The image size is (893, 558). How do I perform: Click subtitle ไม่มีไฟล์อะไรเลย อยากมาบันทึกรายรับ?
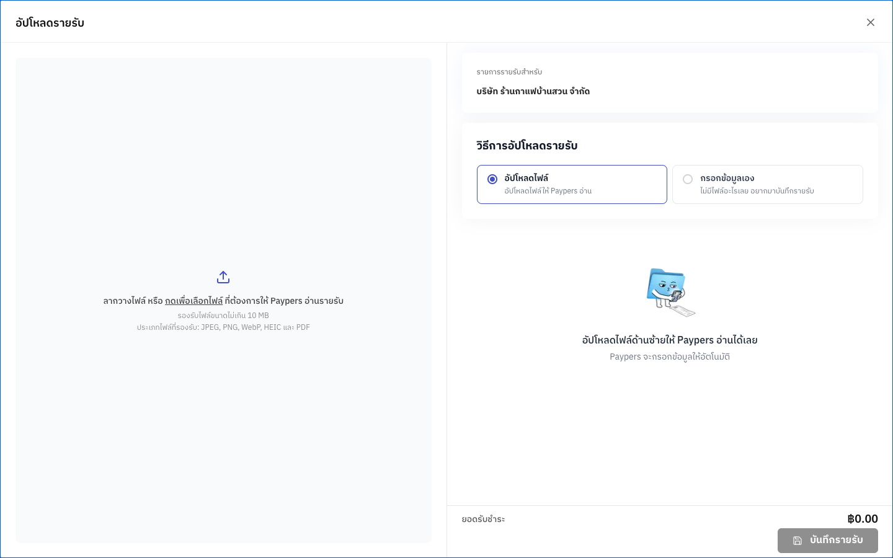[x=757, y=191]
